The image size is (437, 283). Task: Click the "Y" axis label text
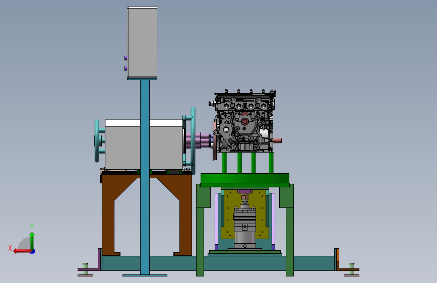click(x=32, y=226)
